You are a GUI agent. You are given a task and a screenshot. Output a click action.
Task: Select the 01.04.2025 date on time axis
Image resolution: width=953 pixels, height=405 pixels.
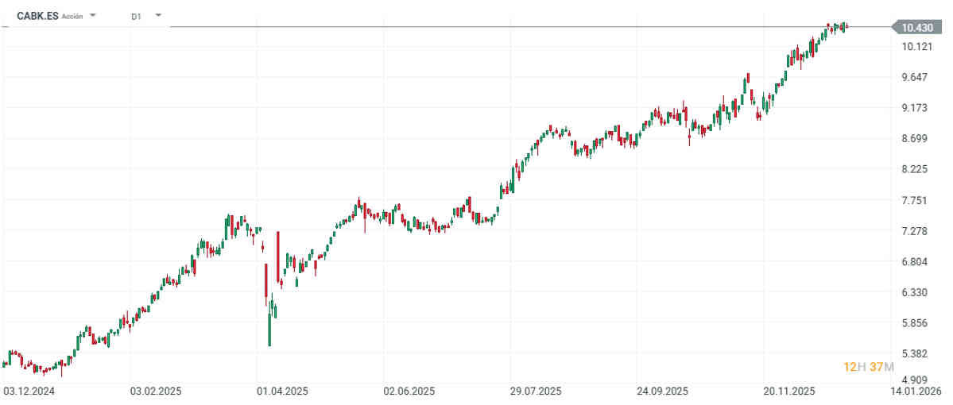[x=281, y=391]
